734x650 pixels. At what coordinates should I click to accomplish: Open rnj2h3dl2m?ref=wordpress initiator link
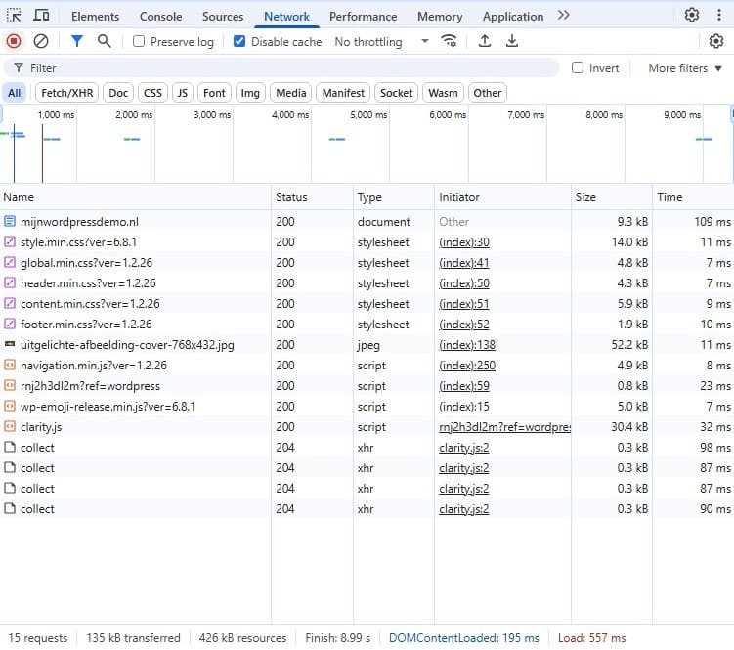(x=504, y=427)
